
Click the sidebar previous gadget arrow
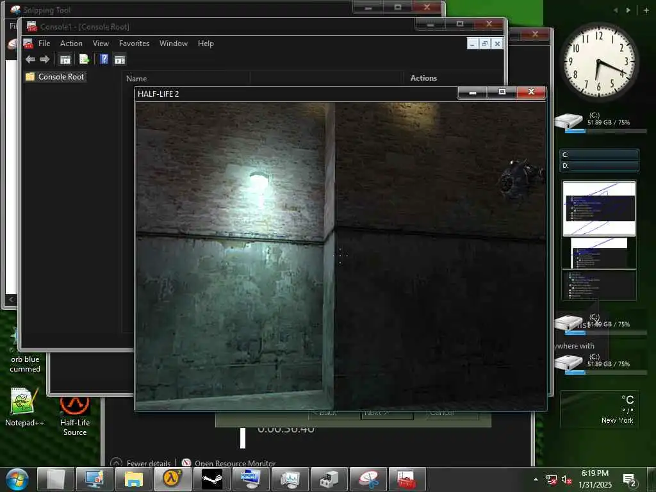pyautogui.click(x=616, y=10)
